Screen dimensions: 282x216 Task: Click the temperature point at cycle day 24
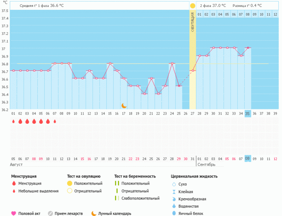pos(172,63)
